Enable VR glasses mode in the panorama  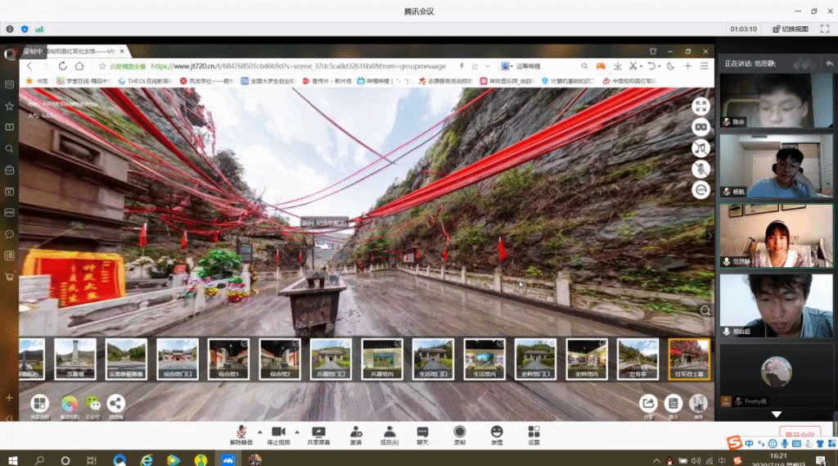pos(701,127)
